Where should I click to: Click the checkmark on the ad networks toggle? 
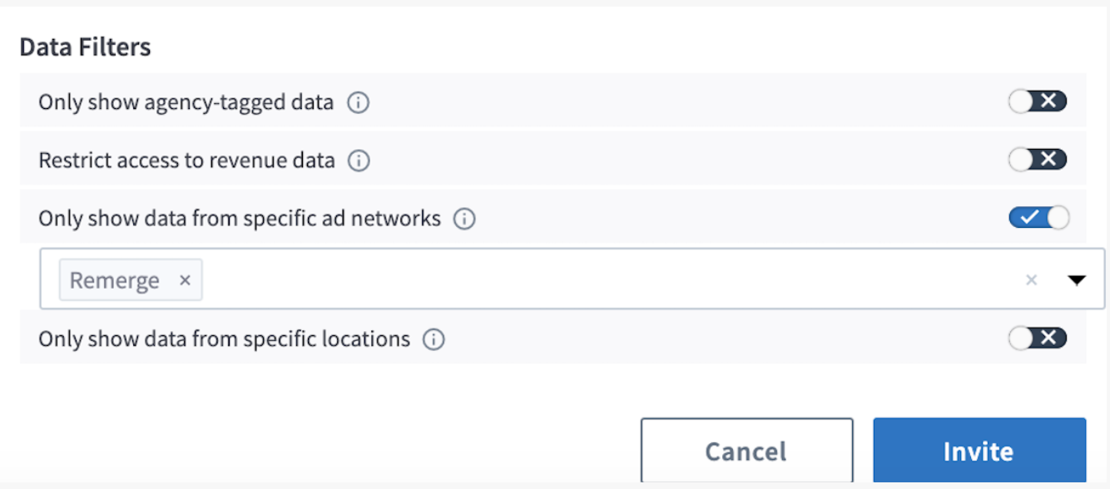click(x=1029, y=217)
